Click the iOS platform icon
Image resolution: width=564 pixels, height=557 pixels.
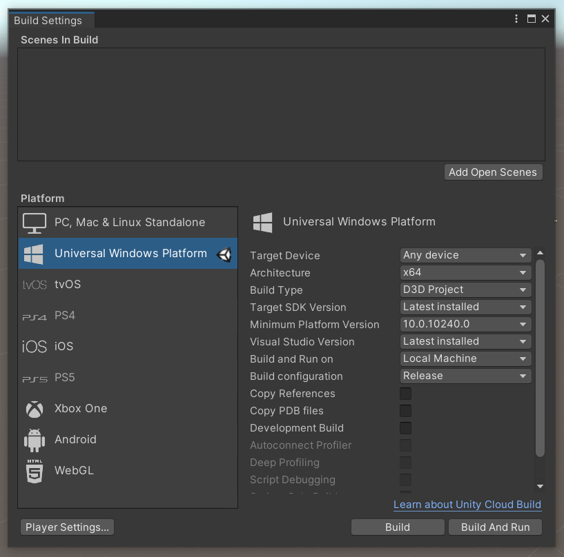click(x=35, y=347)
